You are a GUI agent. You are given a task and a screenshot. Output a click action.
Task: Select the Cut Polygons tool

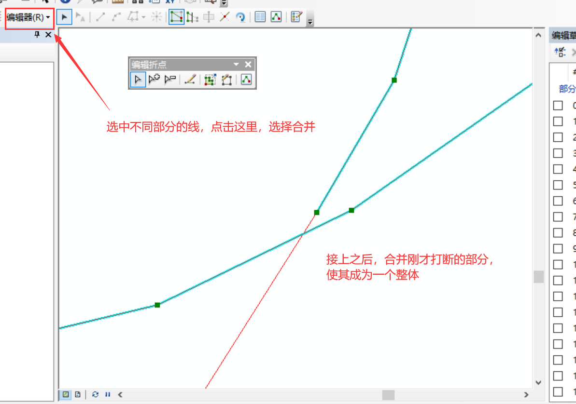[x=209, y=17]
